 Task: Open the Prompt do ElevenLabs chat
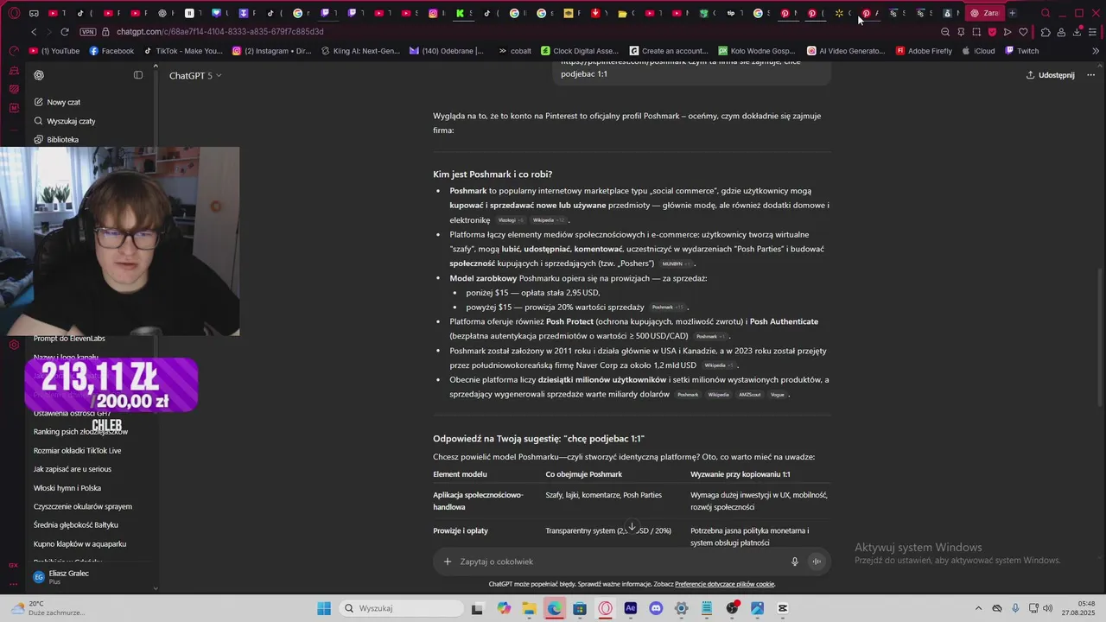69,339
